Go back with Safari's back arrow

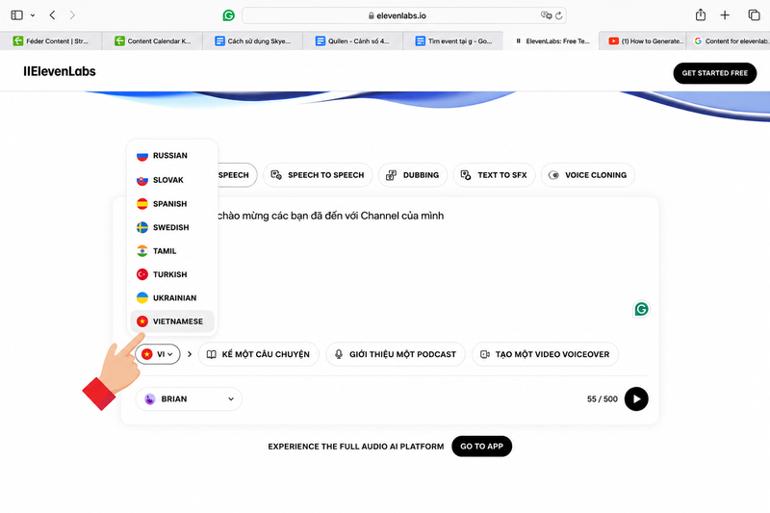tap(52, 15)
